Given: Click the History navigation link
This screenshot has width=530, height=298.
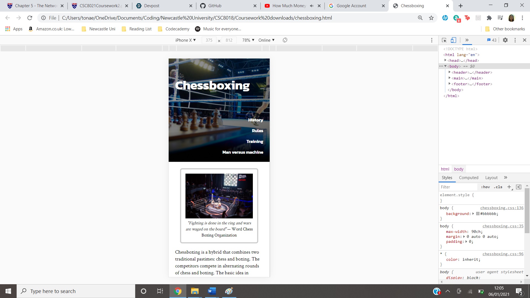Looking at the screenshot, I should click(x=255, y=120).
